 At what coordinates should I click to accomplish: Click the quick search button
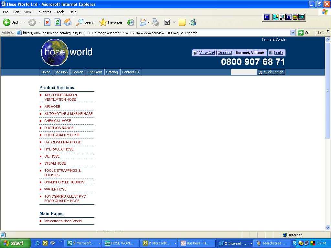click(x=271, y=72)
